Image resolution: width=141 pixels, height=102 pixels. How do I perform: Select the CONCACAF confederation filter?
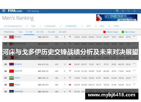coord(50,26)
